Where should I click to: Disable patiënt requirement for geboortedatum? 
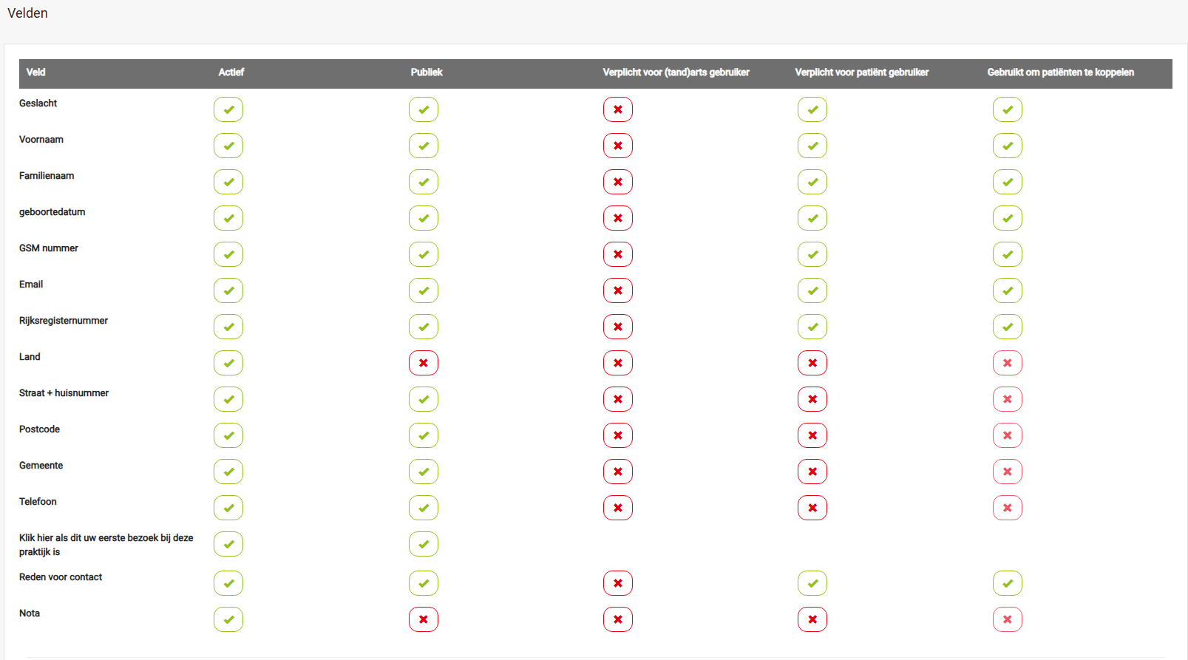coord(812,218)
